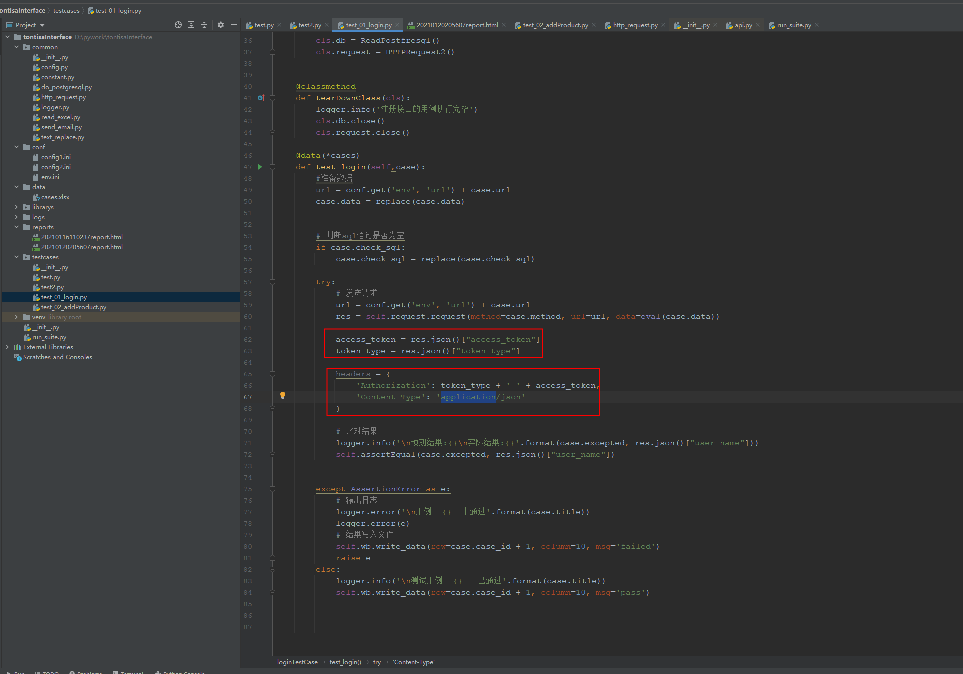
Task: Switch to the http_request.py editor tab
Action: click(x=635, y=25)
